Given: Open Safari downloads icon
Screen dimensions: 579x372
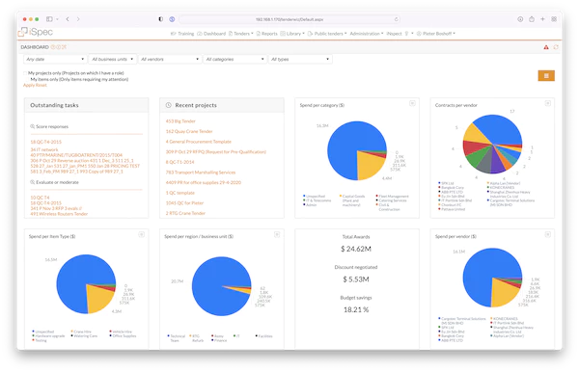Looking at the screenshot, I should [x=520, y=19].
